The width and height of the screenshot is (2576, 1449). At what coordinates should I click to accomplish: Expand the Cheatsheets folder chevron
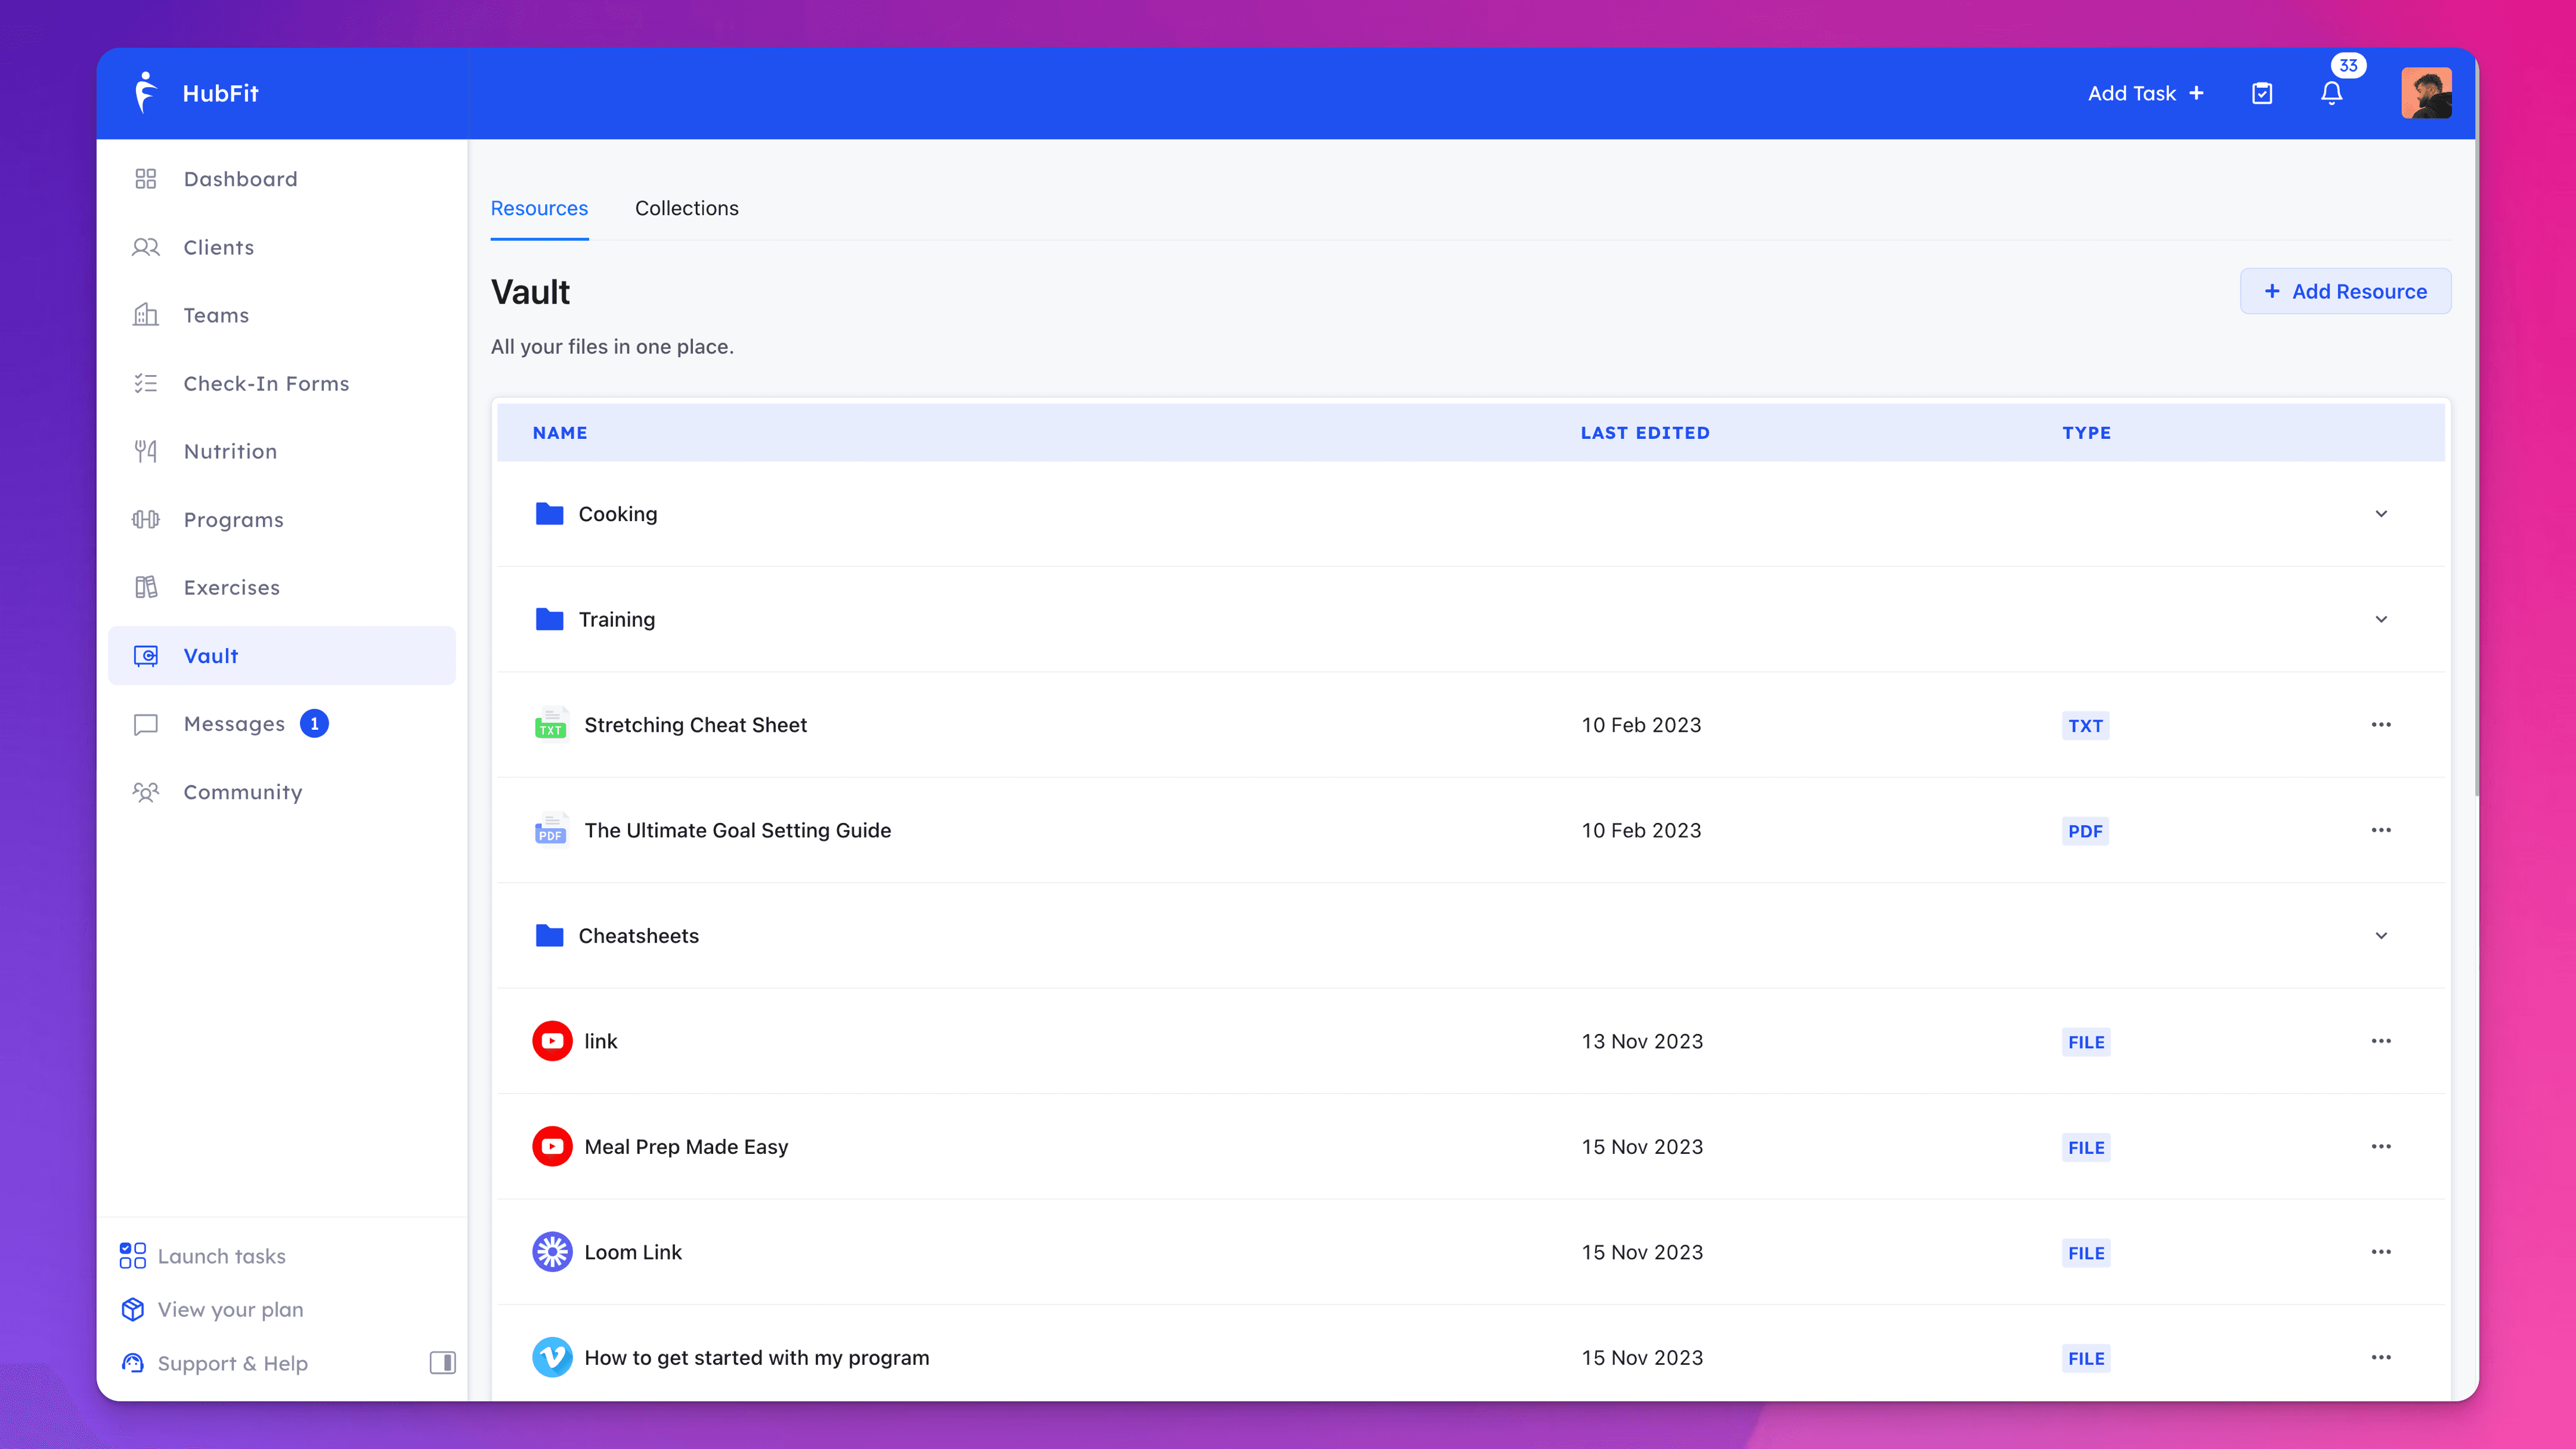tap(2381, 936)
